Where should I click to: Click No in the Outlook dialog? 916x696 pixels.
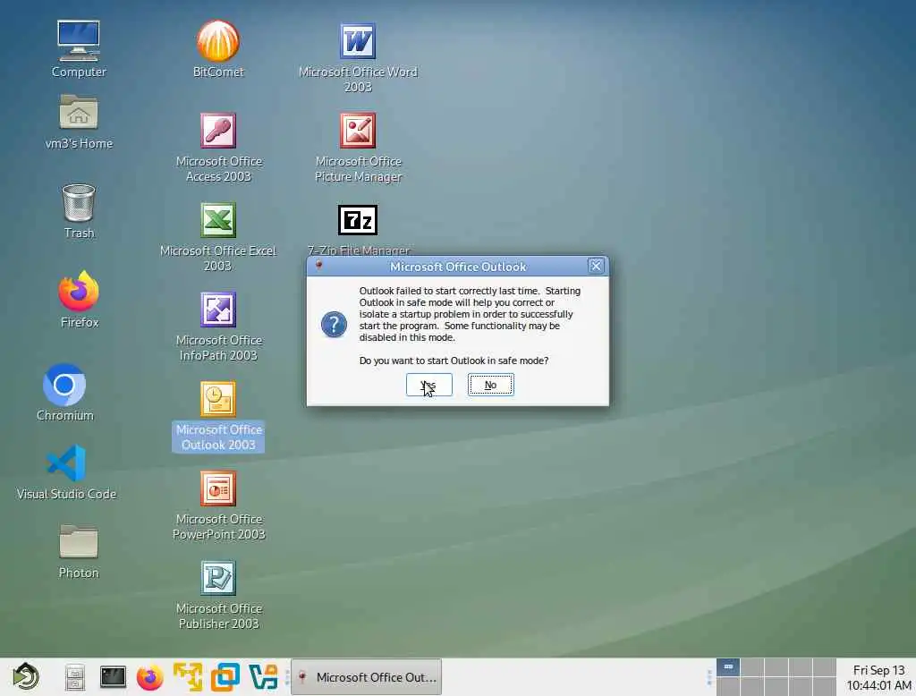(491, 385)
